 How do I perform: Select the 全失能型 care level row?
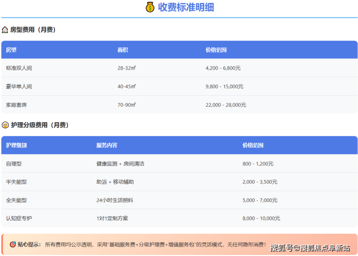(x=16, y=200)
